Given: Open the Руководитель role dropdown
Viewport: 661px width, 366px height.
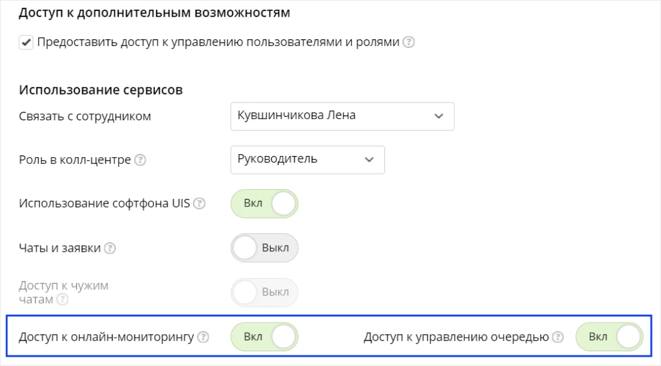Looking at the screenshot, I should pos(307,160).
